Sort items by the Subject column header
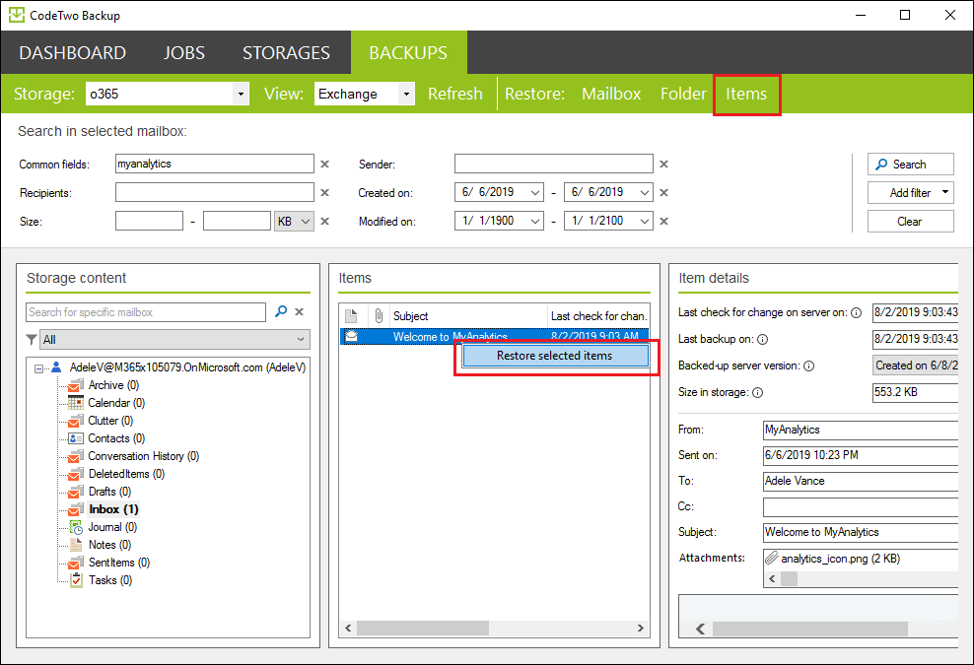974x665 pixels. (x=468, y=316)
